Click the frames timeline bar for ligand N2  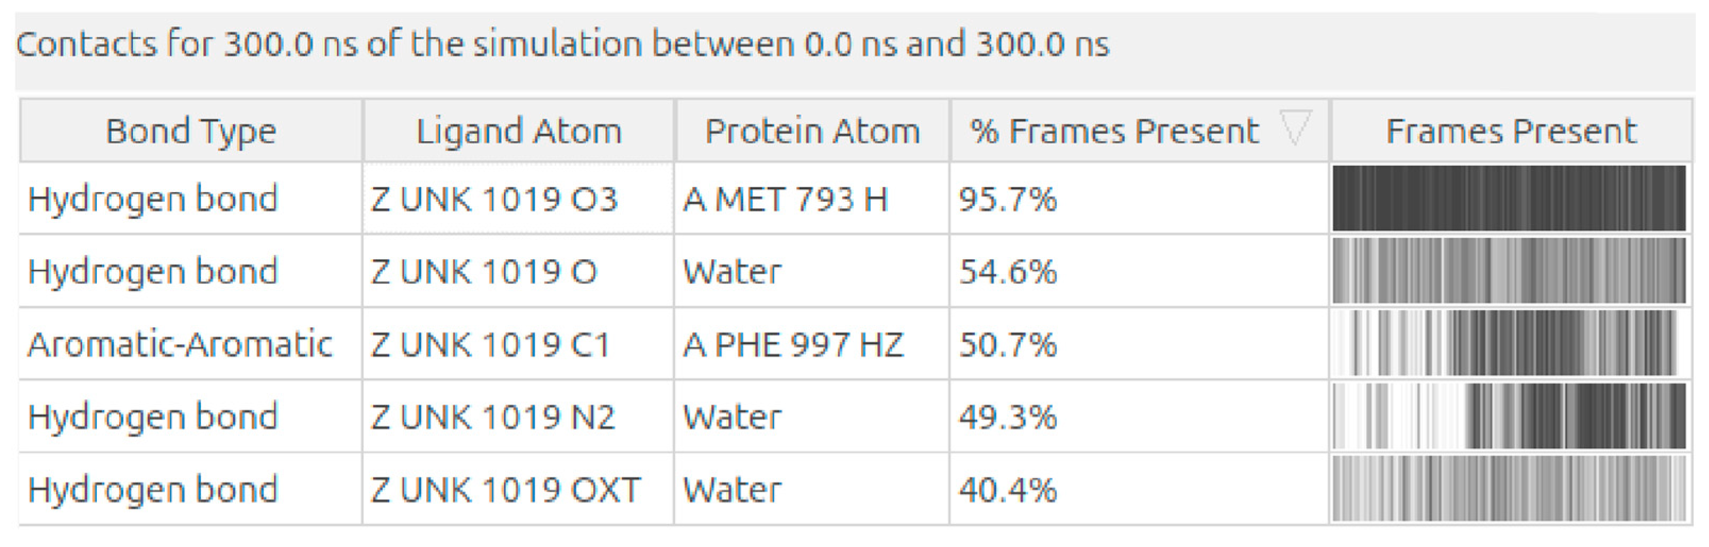(x=1509, y=417)
